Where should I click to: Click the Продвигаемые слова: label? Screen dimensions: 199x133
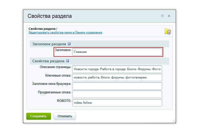coord(54,92)
